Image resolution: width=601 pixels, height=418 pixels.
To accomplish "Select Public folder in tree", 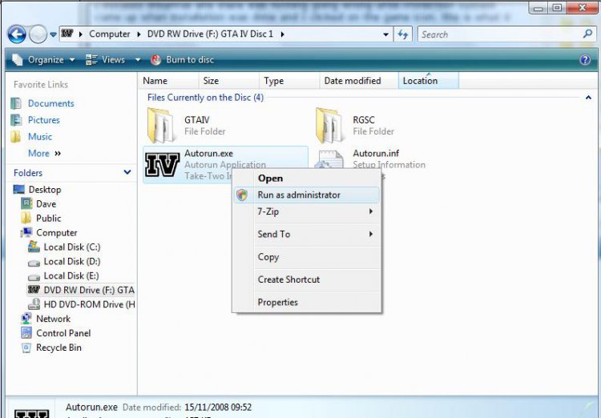I will point(48,219).
